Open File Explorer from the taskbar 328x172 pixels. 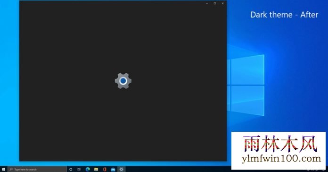click(x=96, y=169)
